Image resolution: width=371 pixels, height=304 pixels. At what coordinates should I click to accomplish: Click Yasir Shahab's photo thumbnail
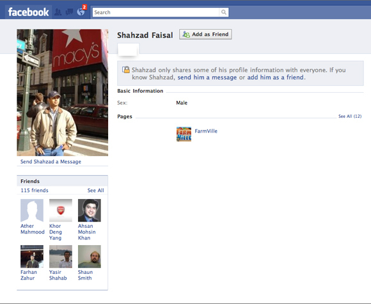click(x=61, y=257)
